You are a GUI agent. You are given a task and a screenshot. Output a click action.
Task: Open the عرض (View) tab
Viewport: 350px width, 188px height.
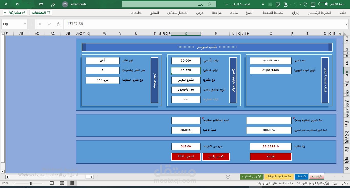point(200,13)
